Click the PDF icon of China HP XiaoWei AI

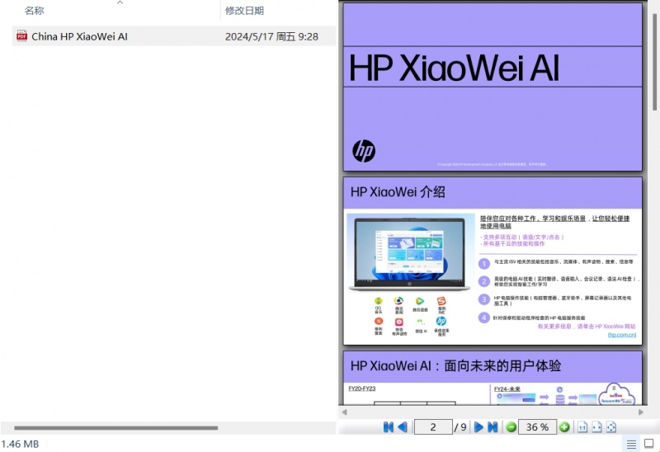coord(22,36)
